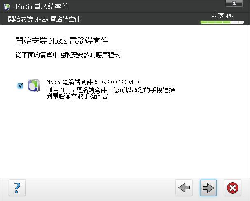
Task: Proceed with the right arrow next button
Action: pyautogui.click(x=208, y=188)
